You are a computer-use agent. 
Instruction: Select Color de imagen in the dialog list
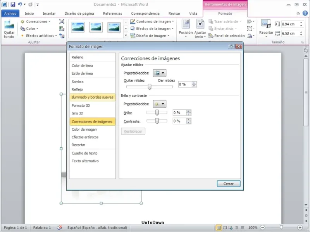tap(84, 130)
